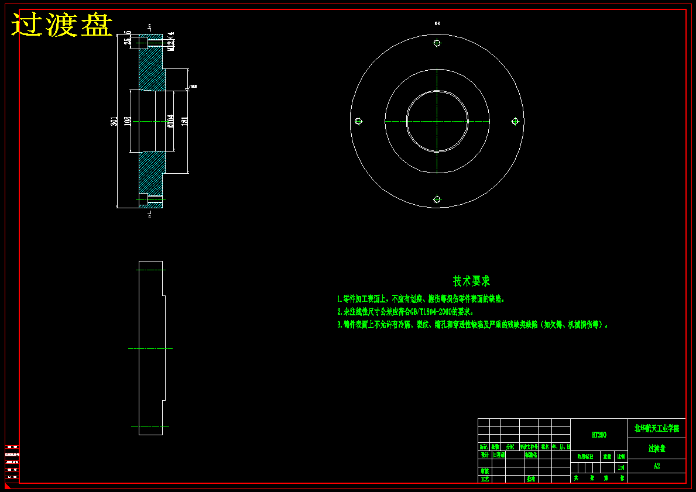Click the 工艺 row label
The height and width of the screenshot is (492, 696).
484,479
